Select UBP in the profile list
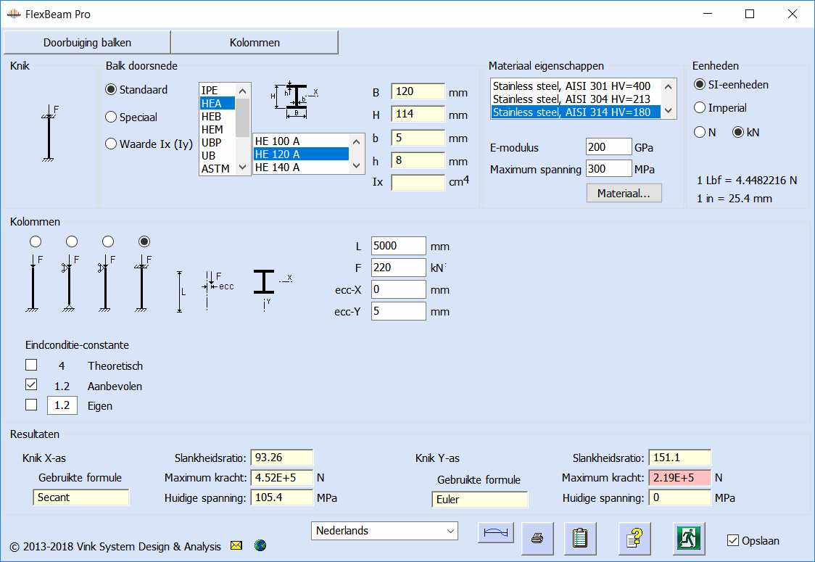The image size is (815, 562). tap(218, 142)
